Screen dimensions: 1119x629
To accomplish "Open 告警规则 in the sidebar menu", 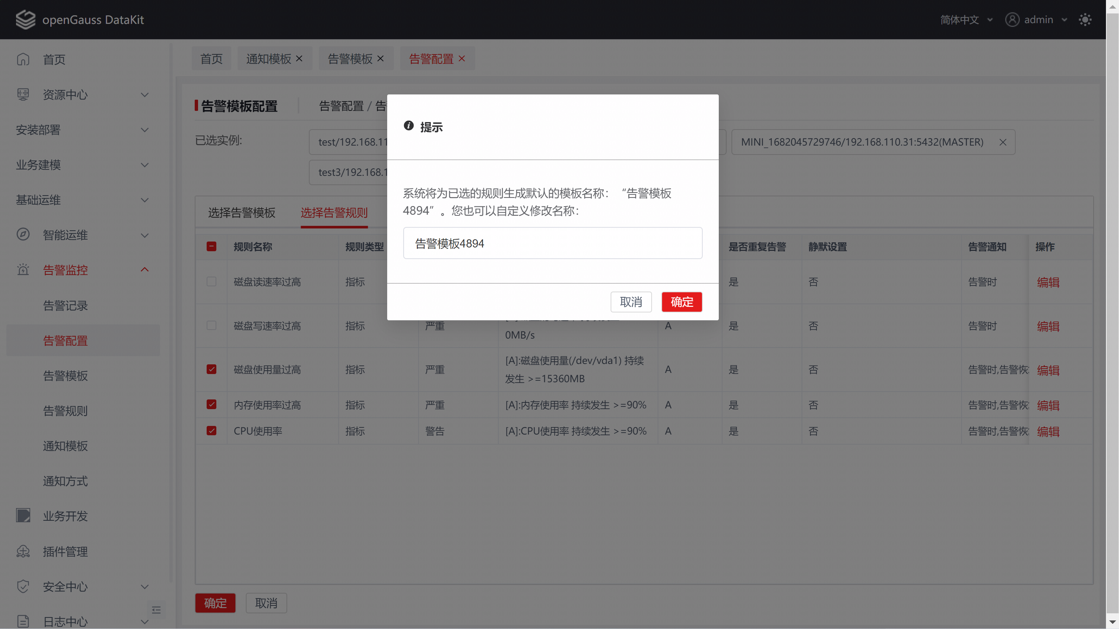I will point(65,411).
